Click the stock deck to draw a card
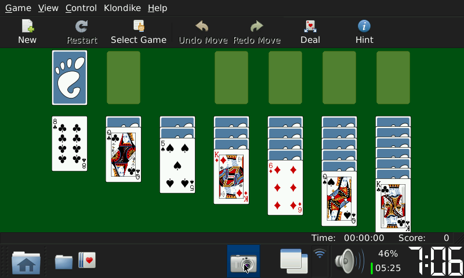Viewport: 464px width, 278px height. pyautogui.click(x=70, y=78)
